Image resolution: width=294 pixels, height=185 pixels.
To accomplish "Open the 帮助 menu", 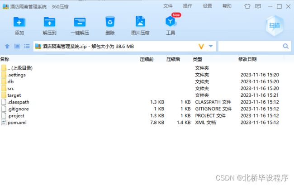I will (x=227, y=6).
